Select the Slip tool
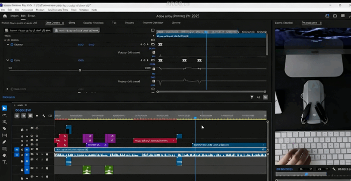351x181 pixels. coord(4,135)
